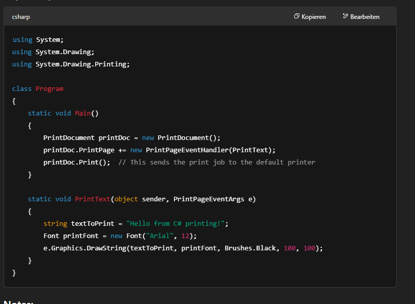Click the "csharp" language label
Viewport: 415px width, 304px height.
click(21, 17)
